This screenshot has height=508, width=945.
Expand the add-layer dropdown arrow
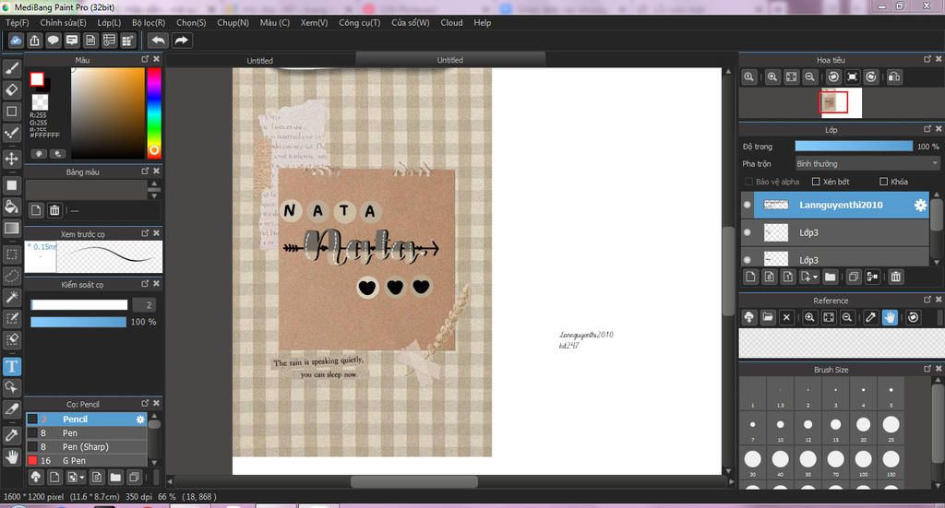pos(816,277)
